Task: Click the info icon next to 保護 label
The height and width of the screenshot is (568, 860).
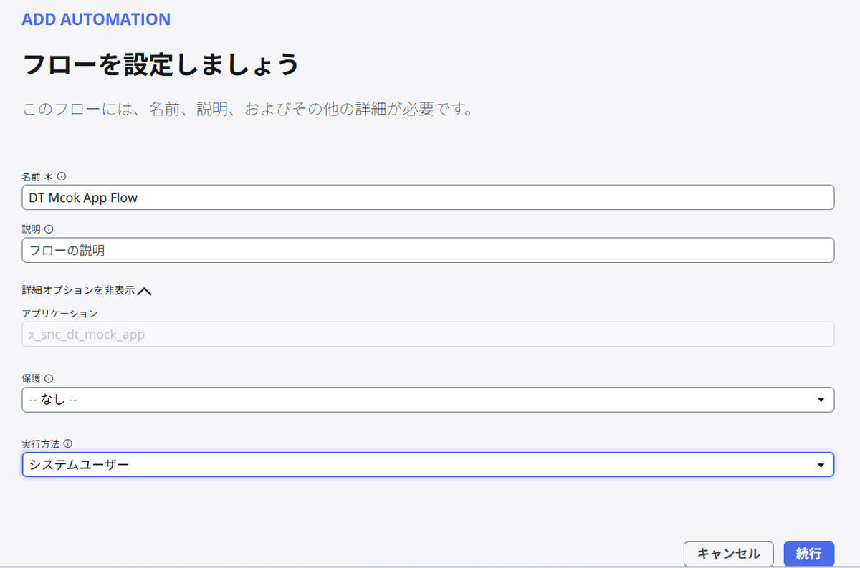Action: coord(49,378)
